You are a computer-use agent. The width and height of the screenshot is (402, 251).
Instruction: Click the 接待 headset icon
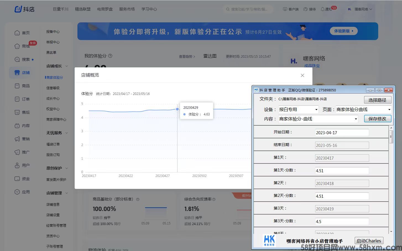click(x=305, y=9)
